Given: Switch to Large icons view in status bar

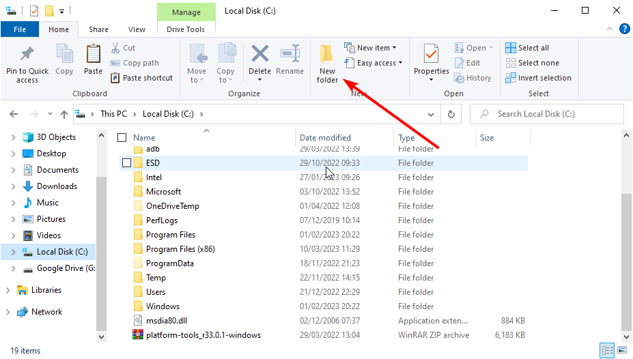Looking at the screenshot, I should click(x=622, y=350).
